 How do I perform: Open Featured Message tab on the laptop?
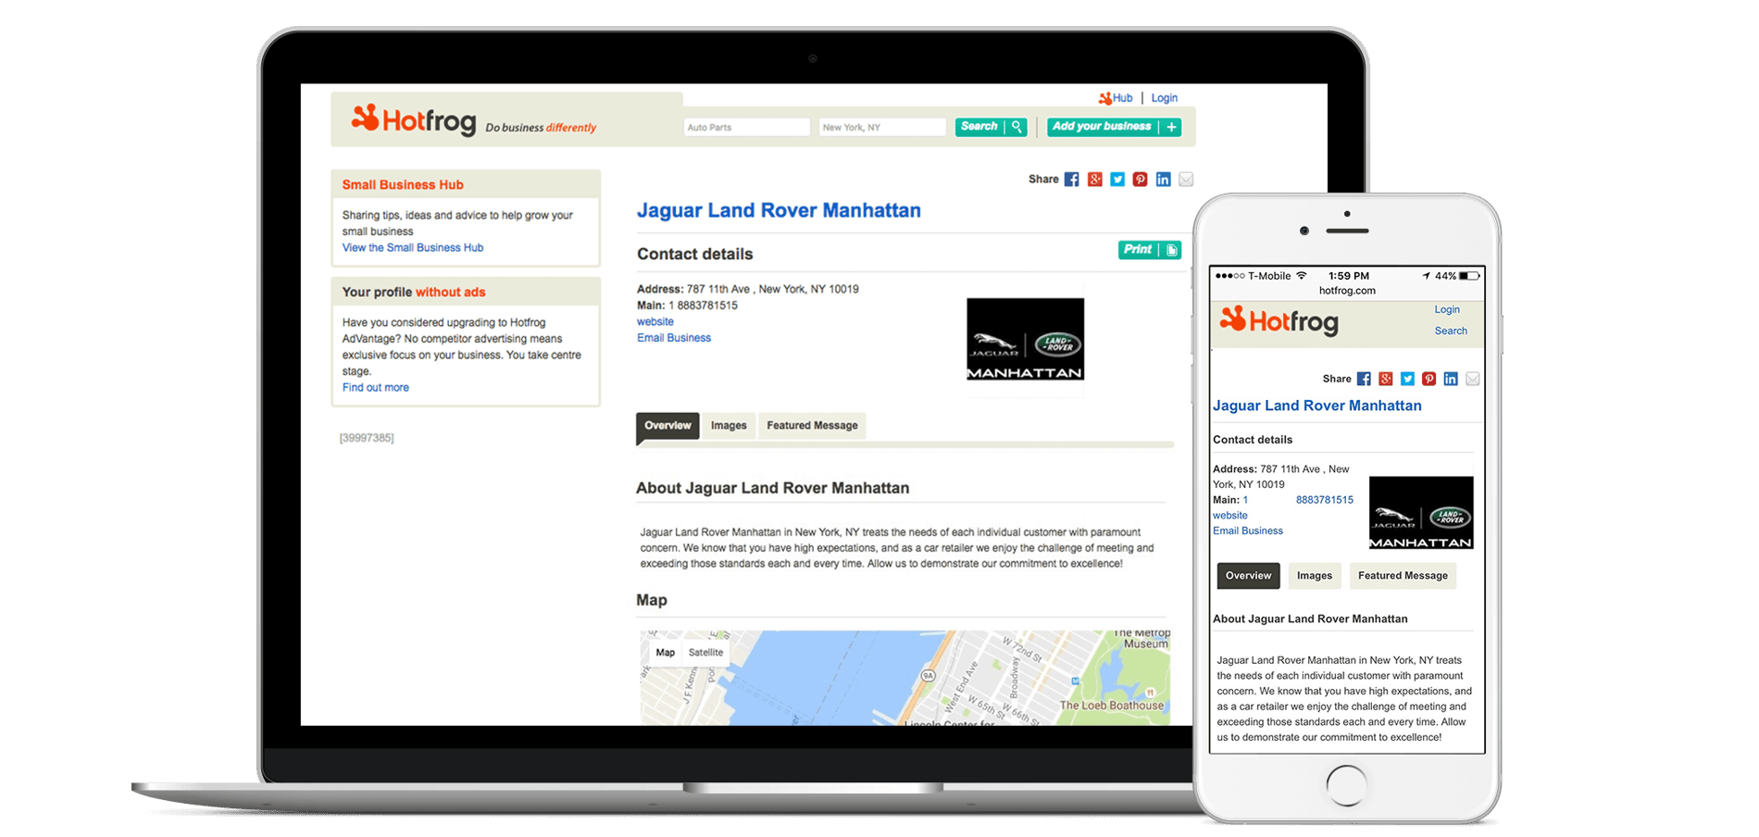pyautogui.click(x=812, y=426)
